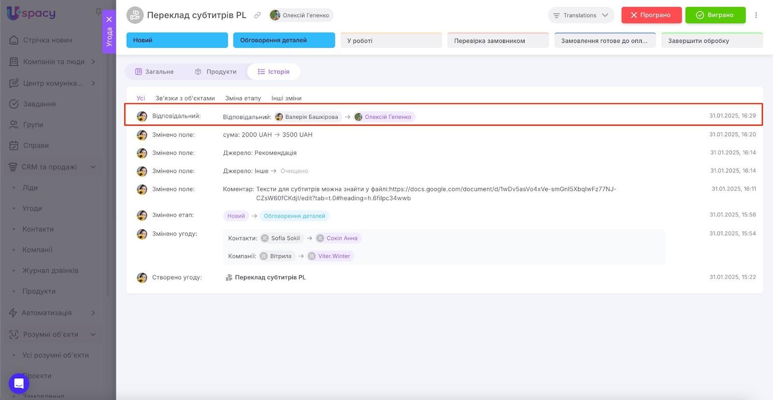Screen dimensions: 773x400
Task: Select Зв'язки з об'єктами filter
Action: 185,98
